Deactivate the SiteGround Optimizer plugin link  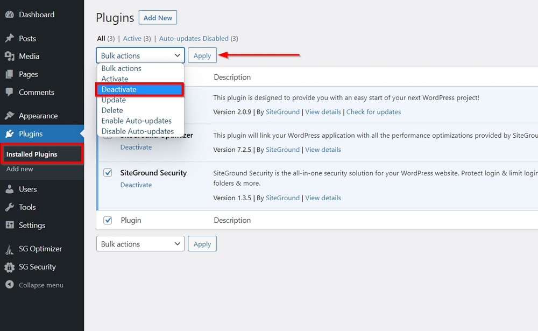click(x=136, y=147)
